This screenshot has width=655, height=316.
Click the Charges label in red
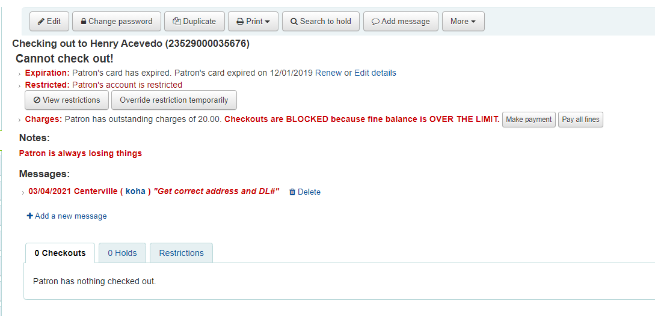(43, 119)
